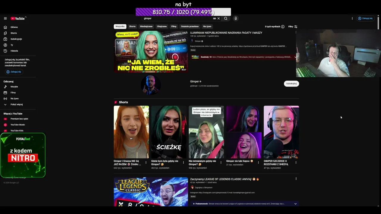The height and width of the screenshot is (214, 381).
Task: Go to YouTube home via the logo
Action: click(18, 18)
